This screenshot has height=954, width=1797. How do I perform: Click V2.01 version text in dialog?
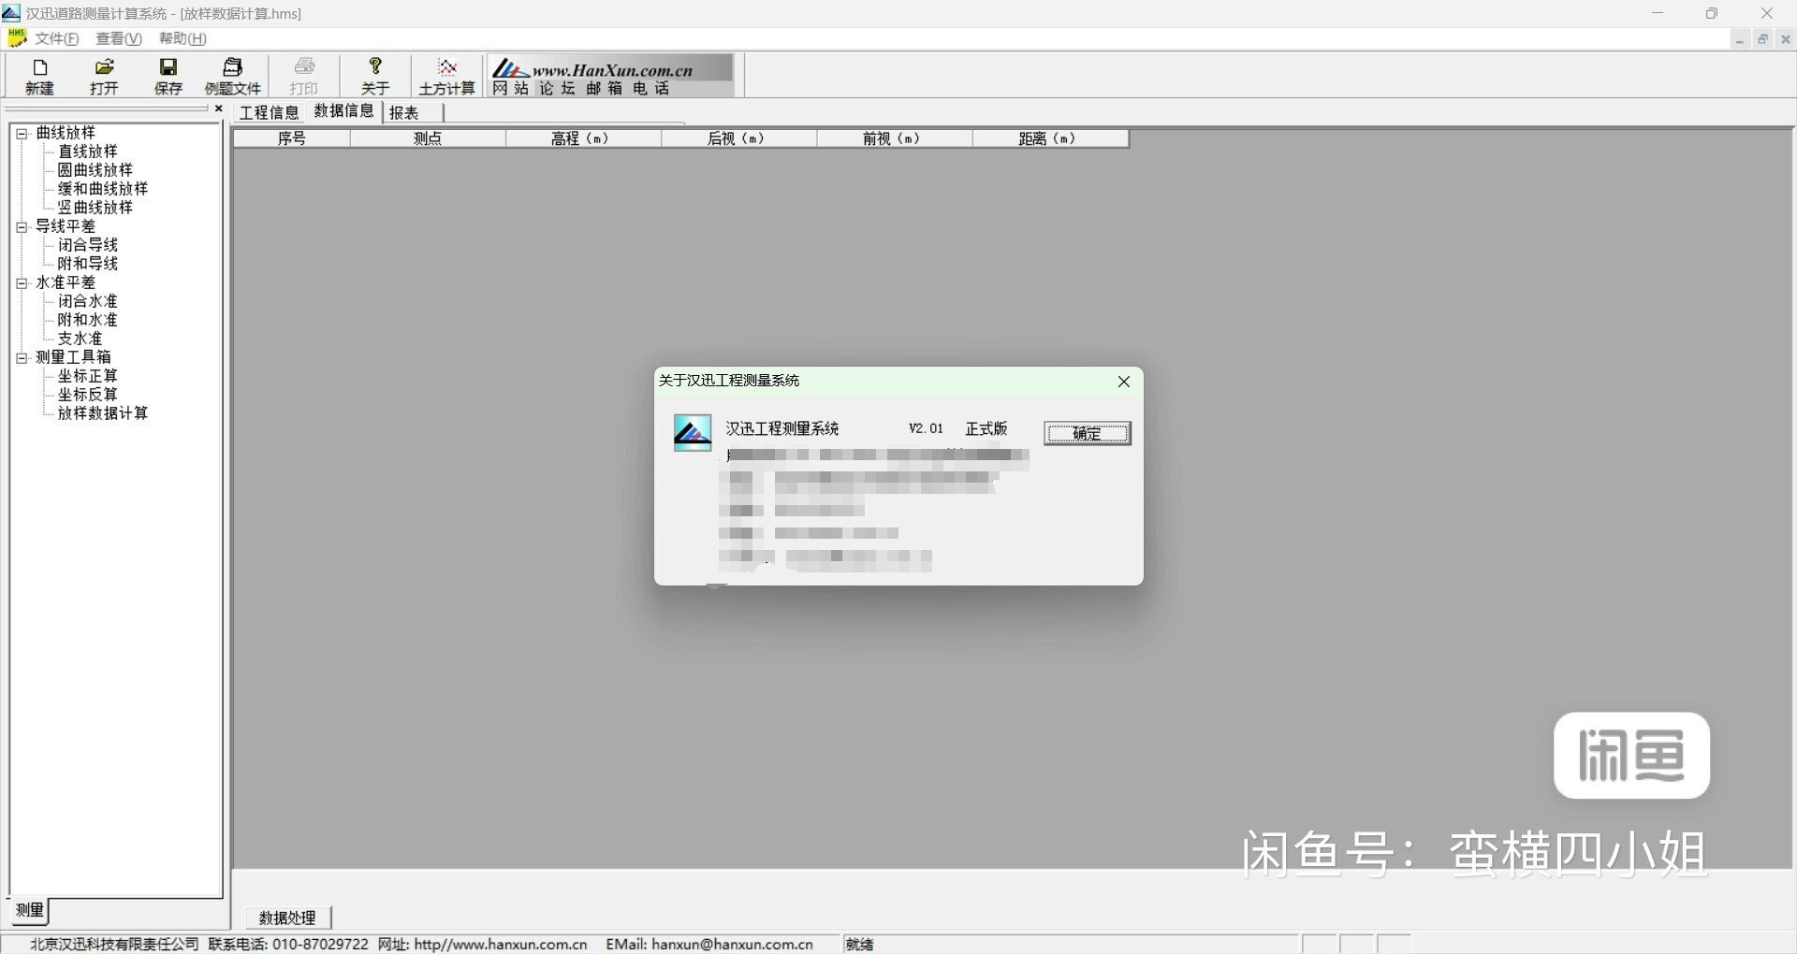click(926, 428)
